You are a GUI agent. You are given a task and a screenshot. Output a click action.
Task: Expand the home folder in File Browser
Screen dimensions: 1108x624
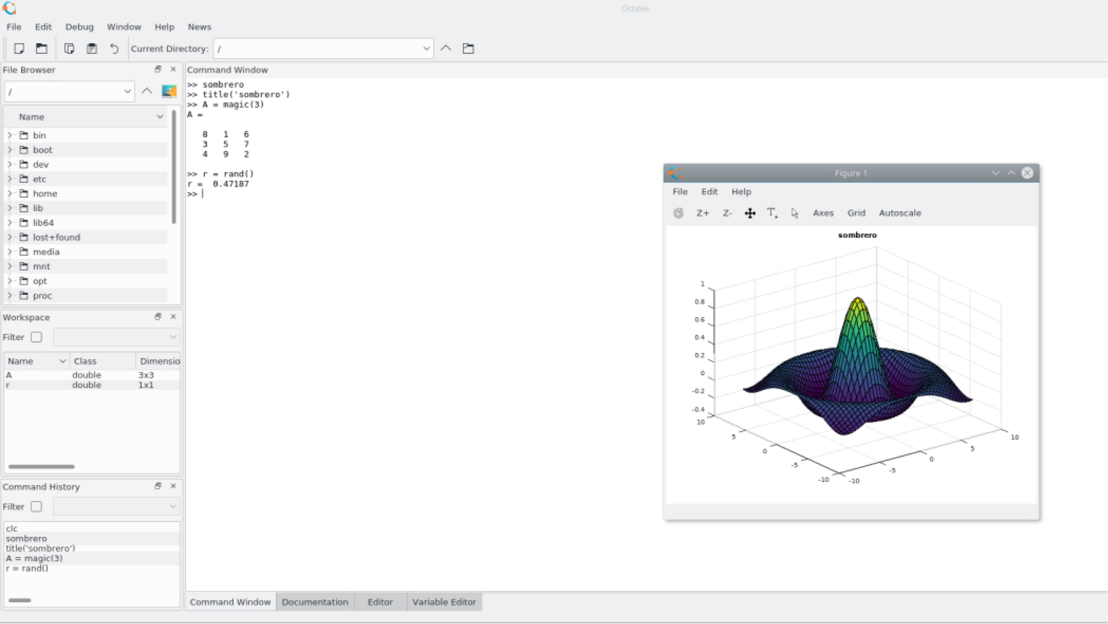click(9, 193)
